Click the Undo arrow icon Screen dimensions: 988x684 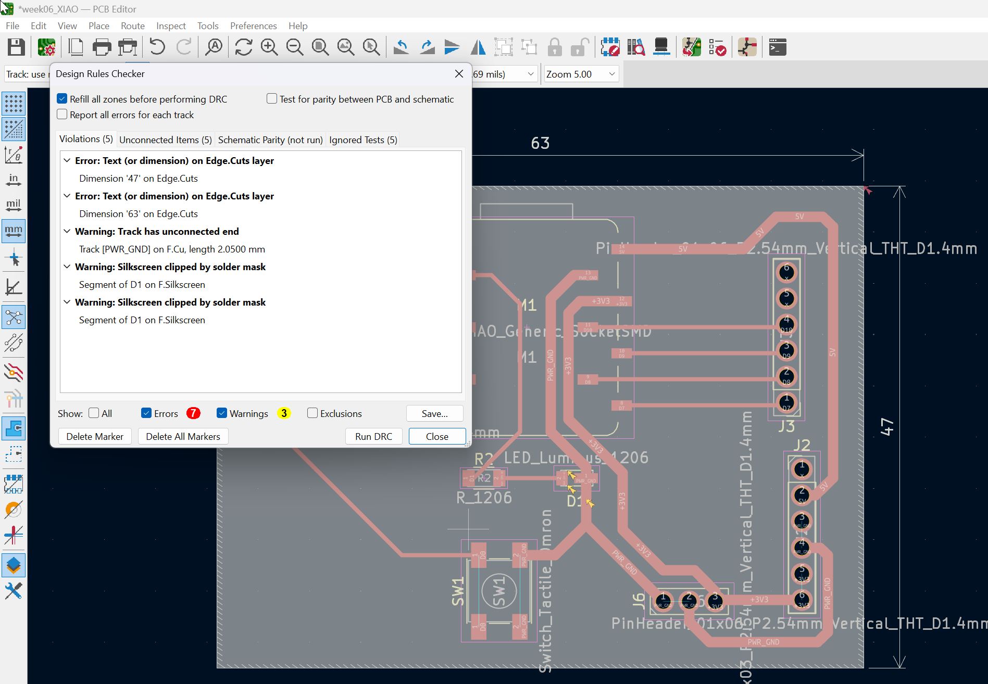point(157,47)
